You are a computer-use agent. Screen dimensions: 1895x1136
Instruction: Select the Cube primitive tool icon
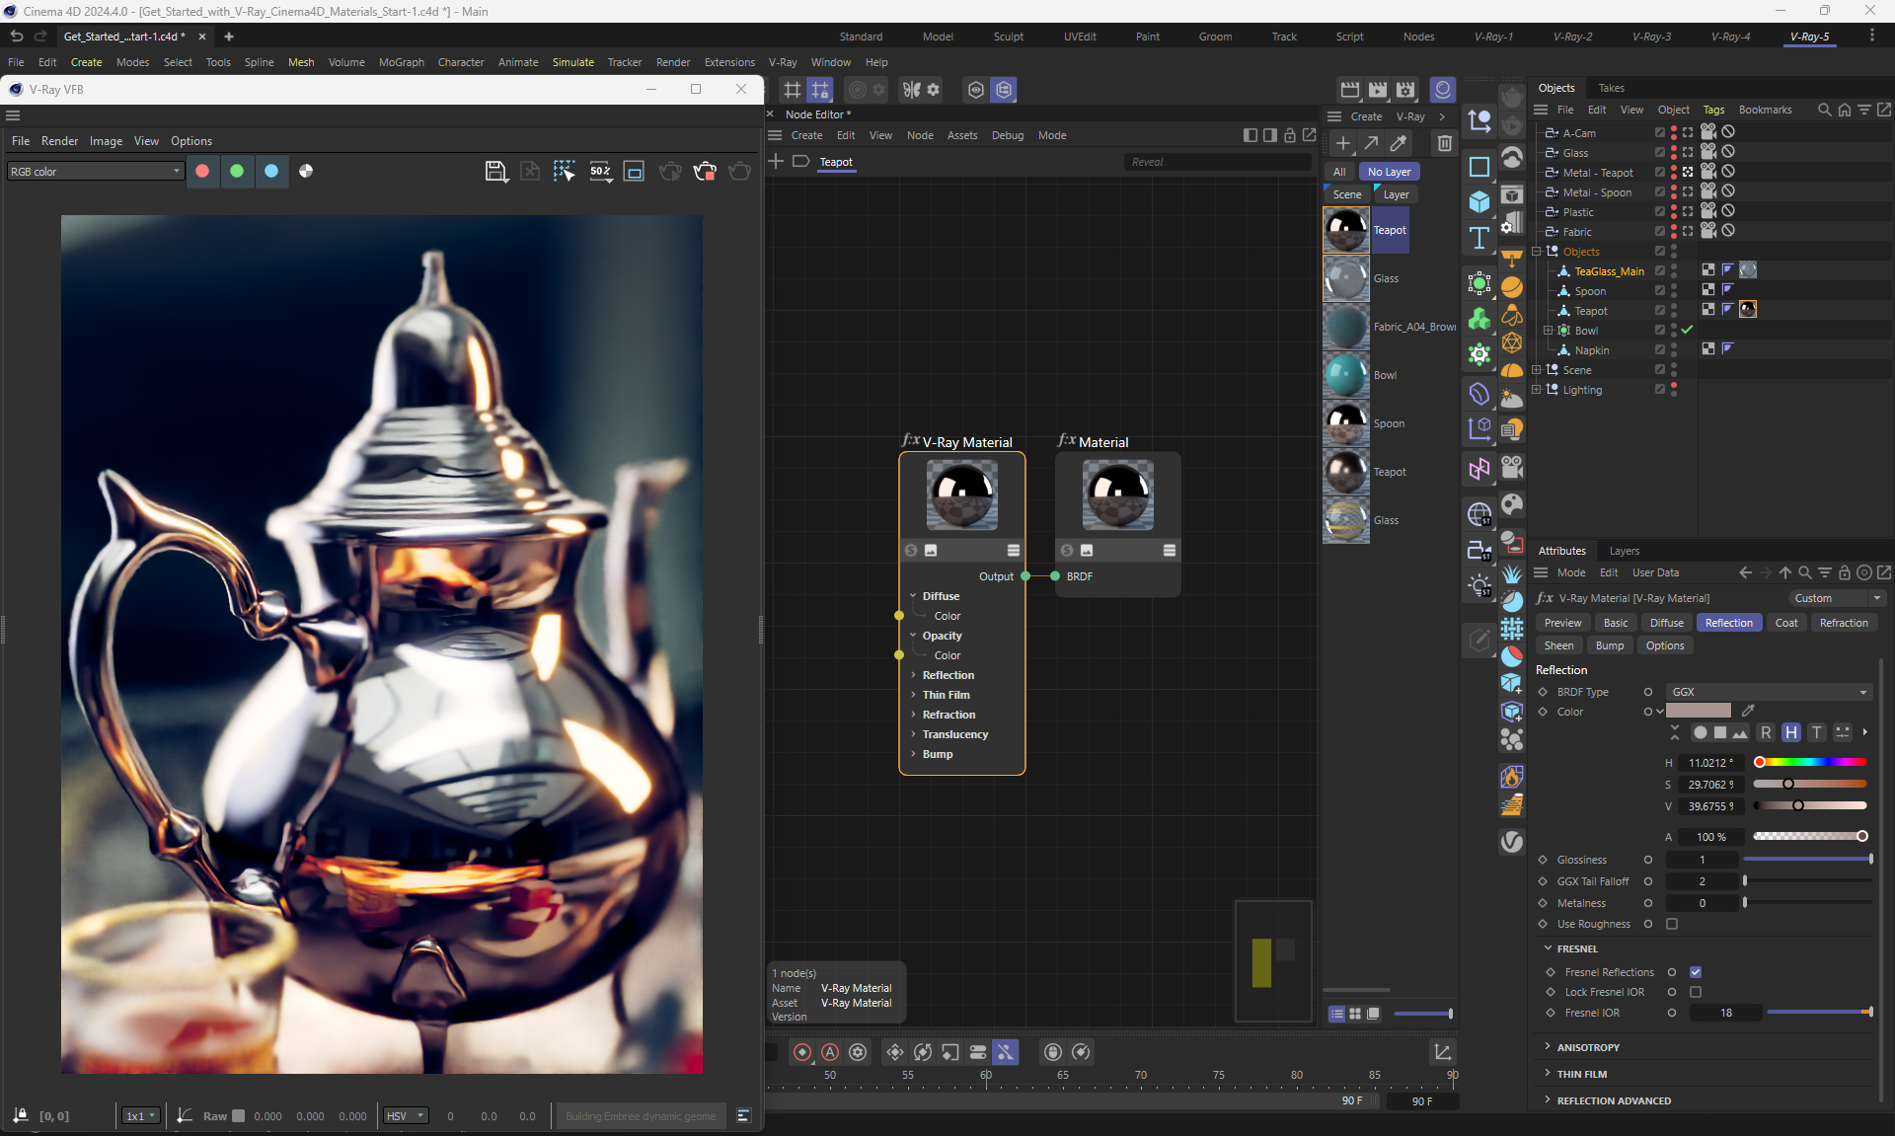[x=1478, y=202]
